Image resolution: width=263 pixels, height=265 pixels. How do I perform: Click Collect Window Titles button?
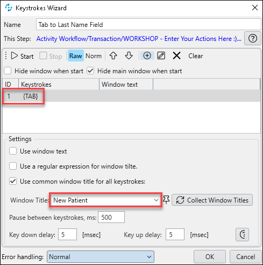point(212,200)
